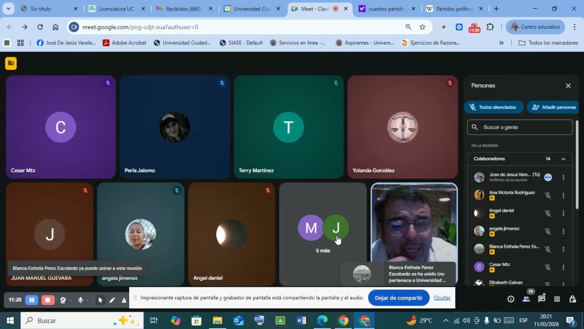This screenshot has height=329, width=584.
Task: Stop the screen recording with red button
Action: (x=47, y=300)
